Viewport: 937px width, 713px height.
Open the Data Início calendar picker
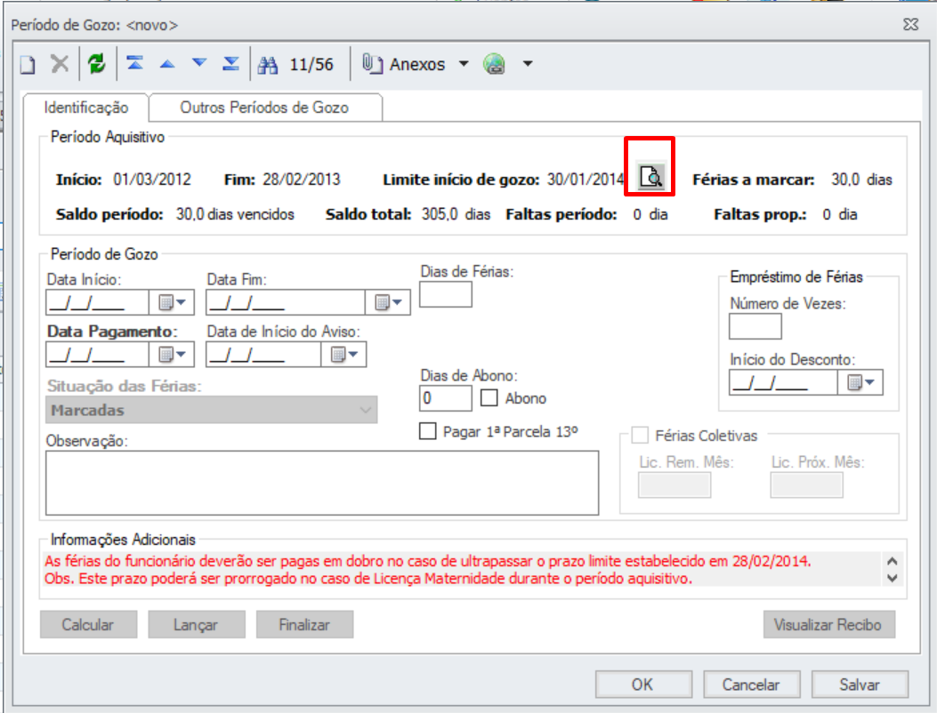point(172,303)
